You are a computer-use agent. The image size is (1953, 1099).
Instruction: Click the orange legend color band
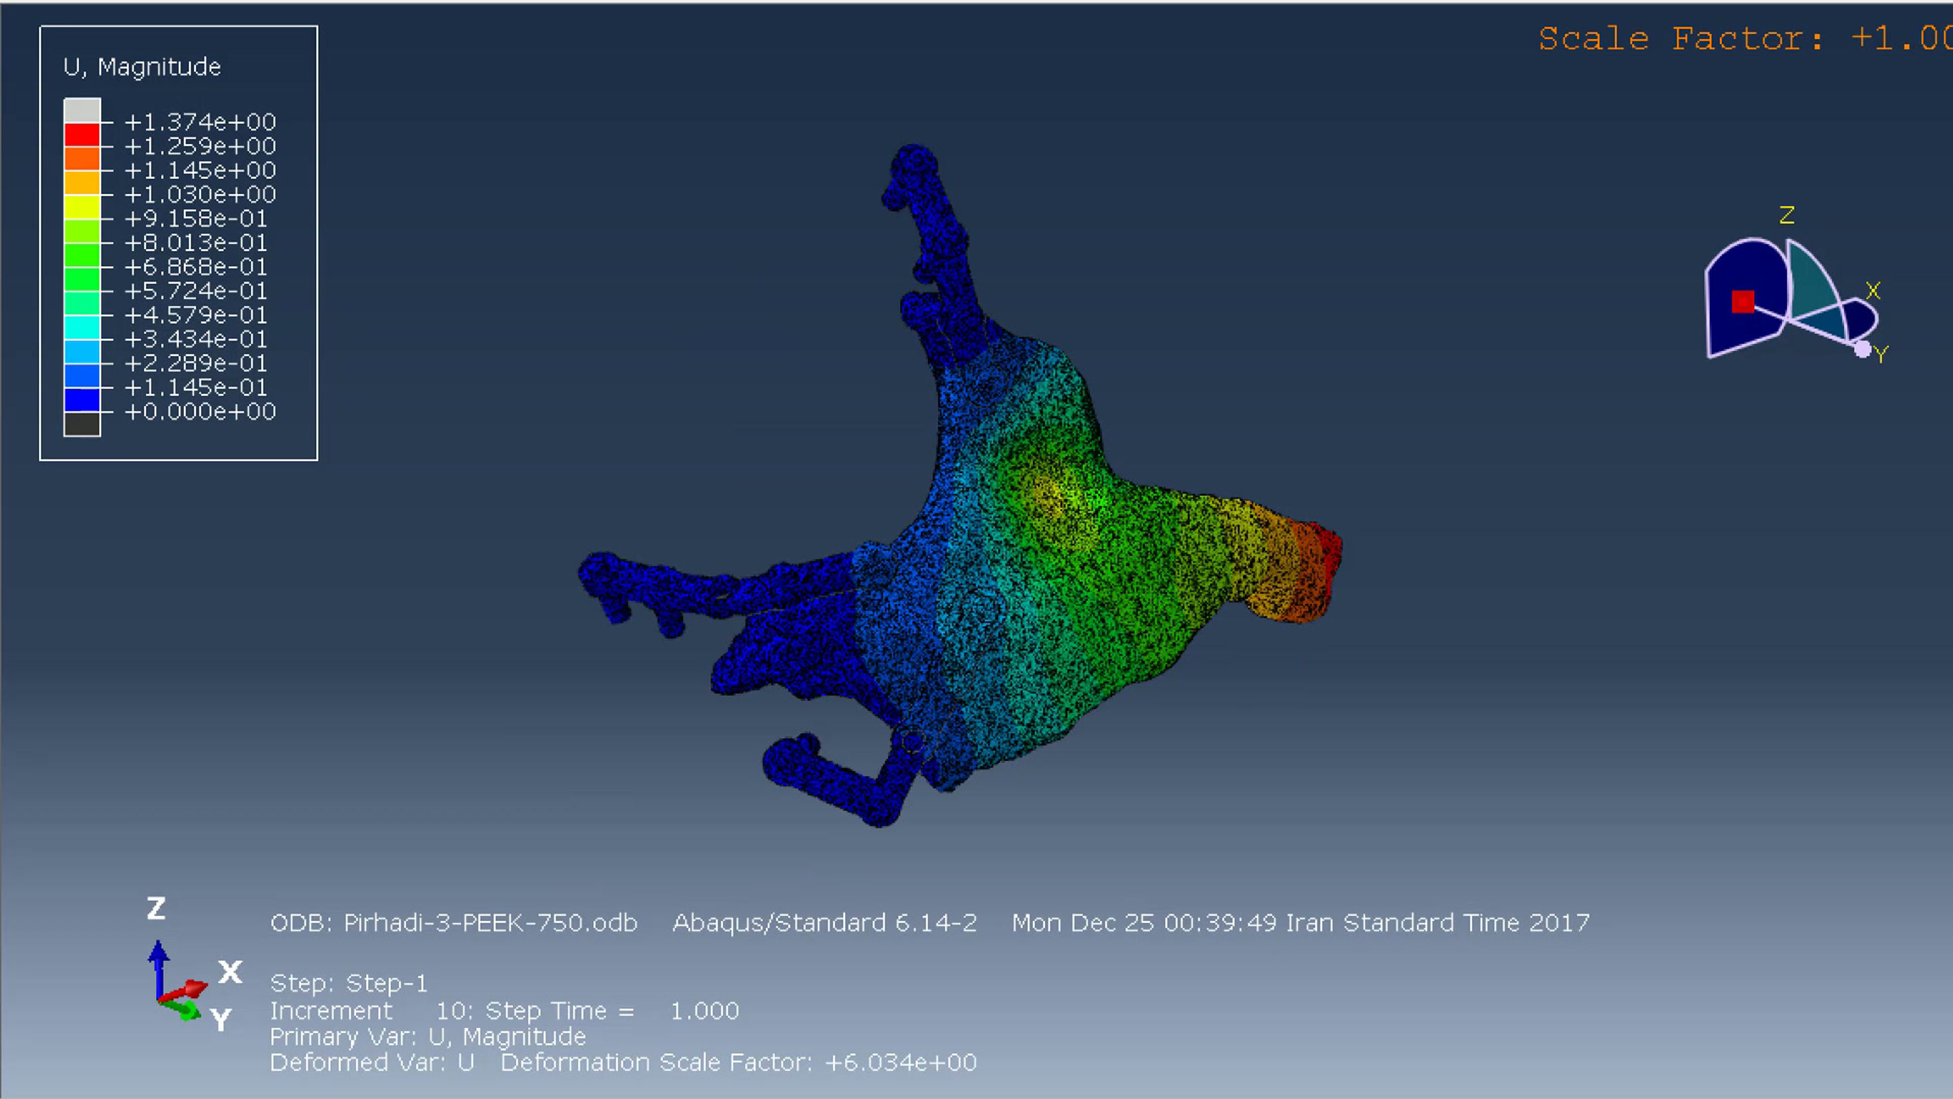82,159
